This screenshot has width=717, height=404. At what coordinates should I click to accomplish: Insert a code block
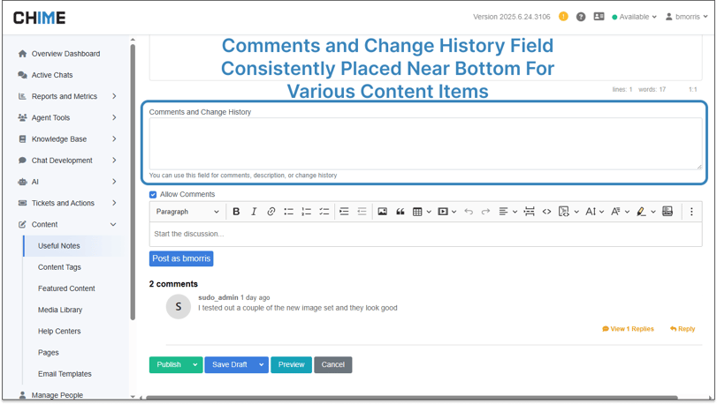click(564, 212)
